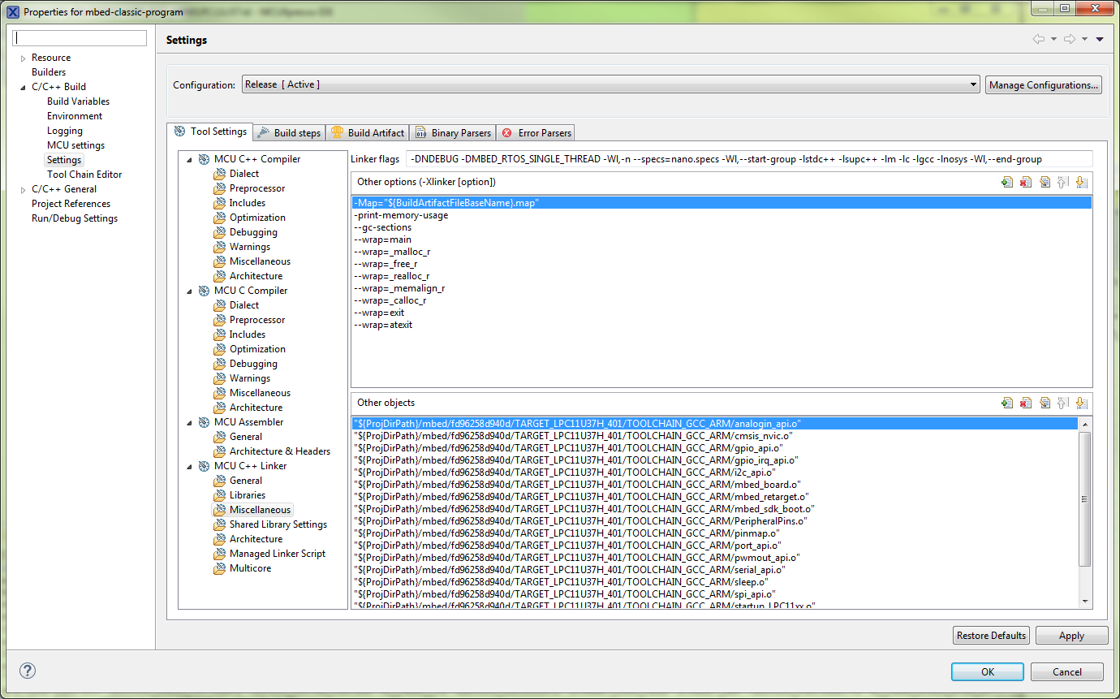1120x699 pixels.
Task: Open the view menu triangle at top right
Action: [1100, 39]
